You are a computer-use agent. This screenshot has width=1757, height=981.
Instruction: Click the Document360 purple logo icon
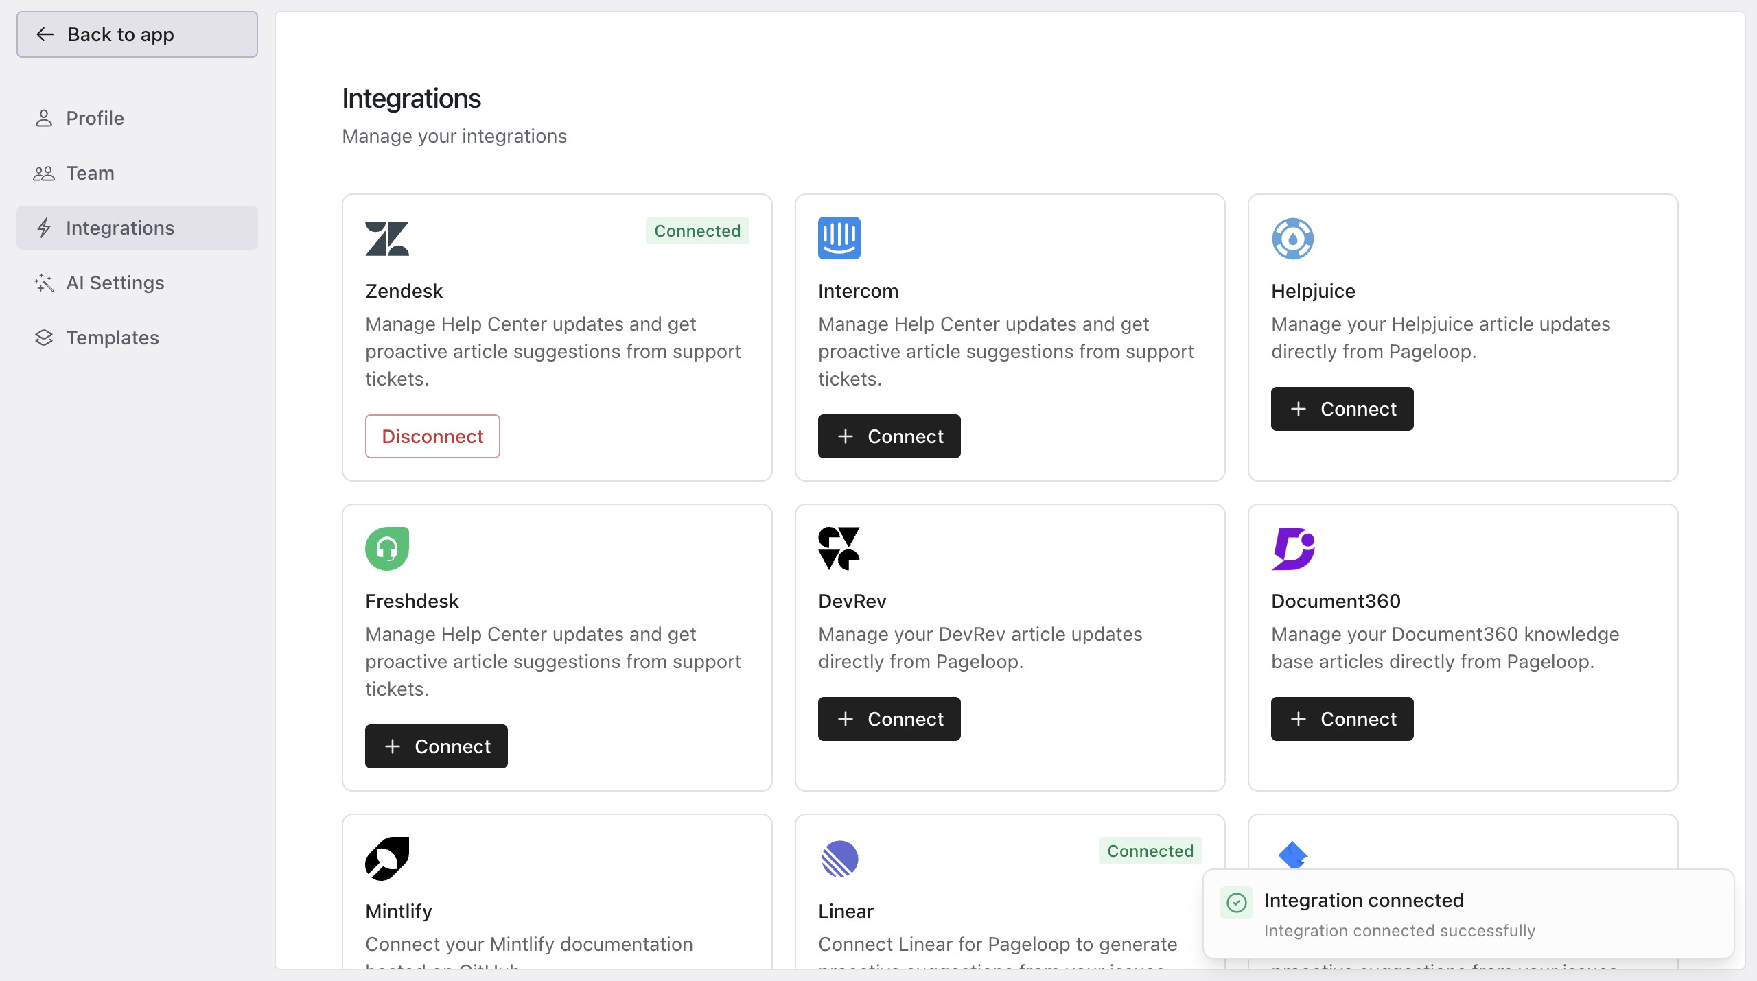tap(1293, 548)
